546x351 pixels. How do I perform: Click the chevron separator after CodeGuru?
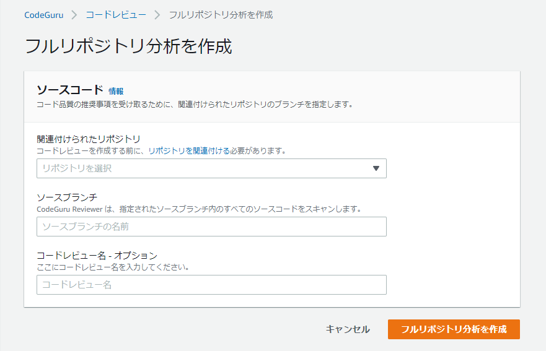click(x=74, y=14)
